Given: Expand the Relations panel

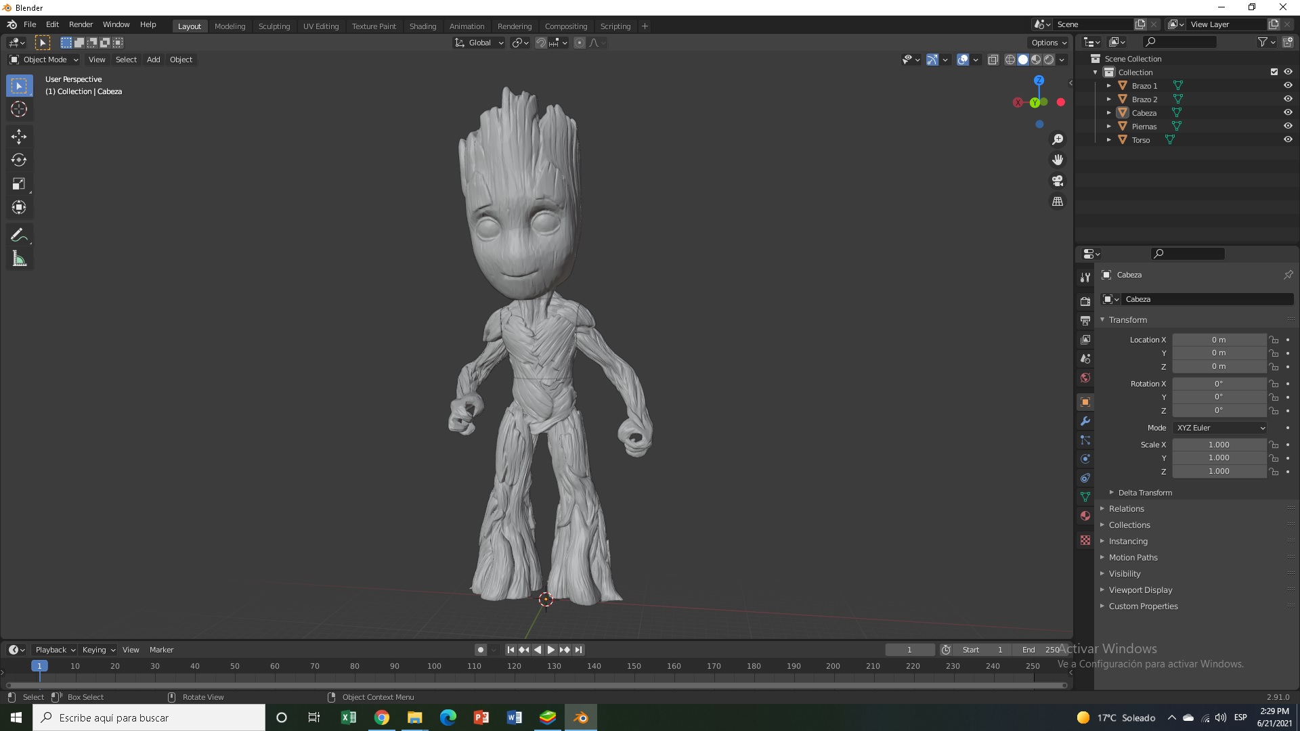Looking at the screenshot, I should 1126,509.
